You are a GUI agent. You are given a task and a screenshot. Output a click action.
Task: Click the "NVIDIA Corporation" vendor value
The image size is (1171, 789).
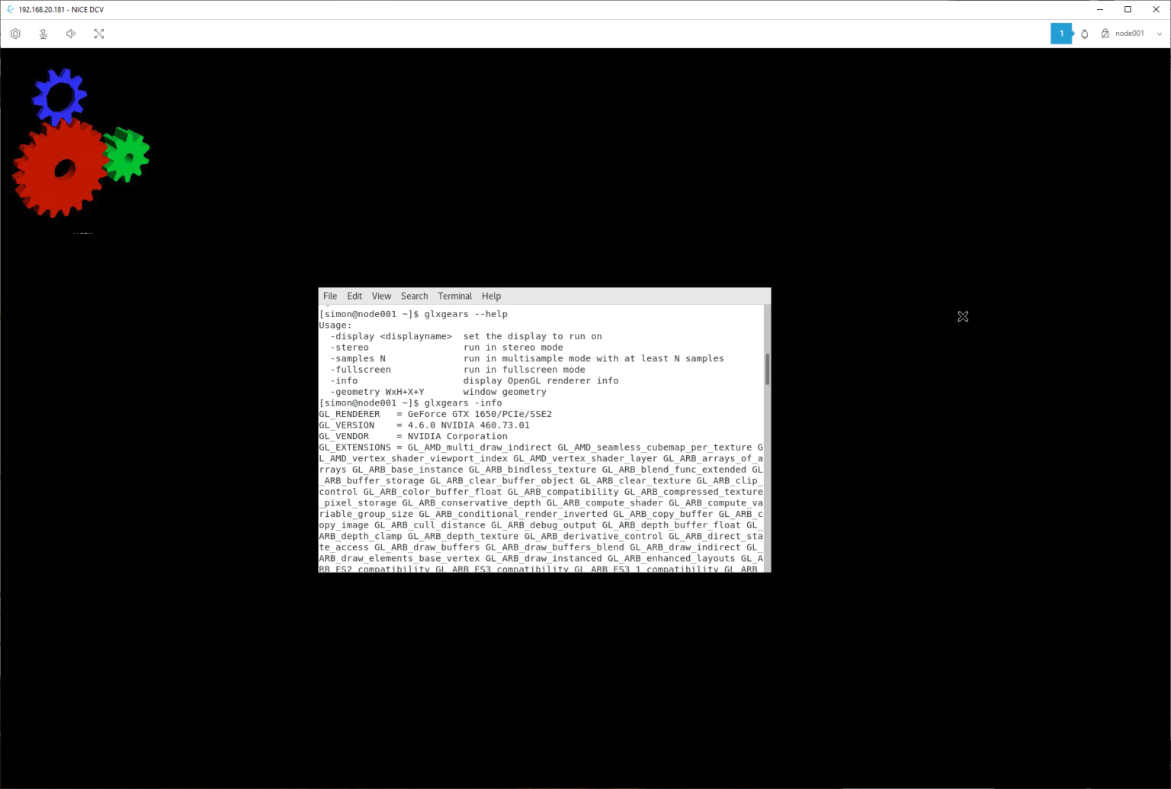[457, 437]
